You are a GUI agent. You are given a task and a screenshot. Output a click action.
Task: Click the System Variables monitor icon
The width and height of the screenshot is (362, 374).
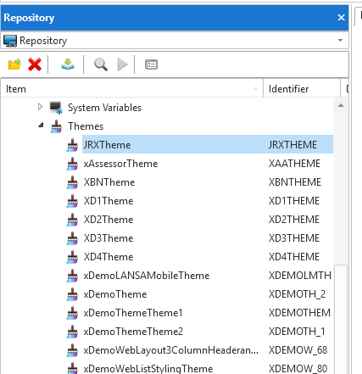56,108
